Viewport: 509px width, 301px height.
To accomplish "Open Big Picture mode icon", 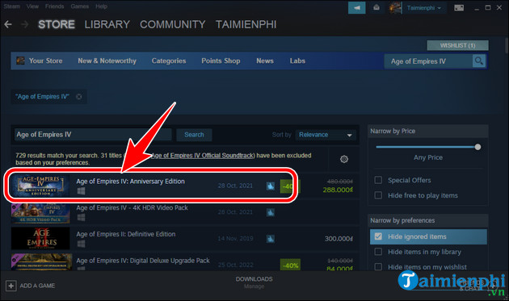I will 459,8.
